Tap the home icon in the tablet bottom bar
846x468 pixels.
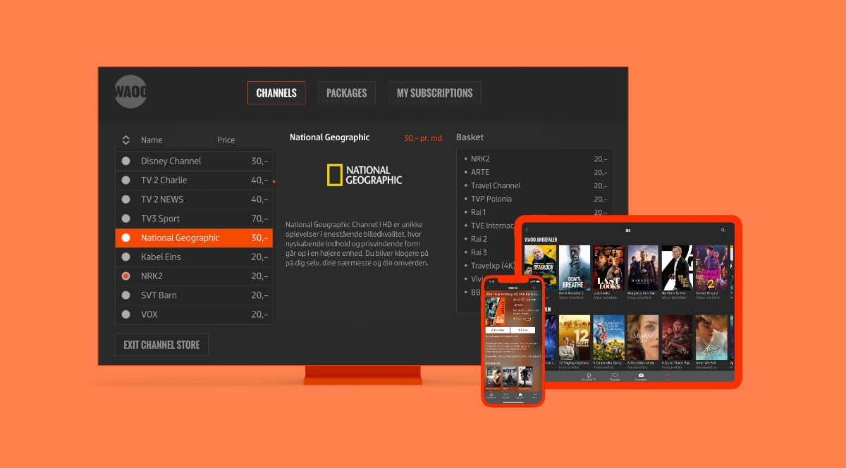coord(589,376)
